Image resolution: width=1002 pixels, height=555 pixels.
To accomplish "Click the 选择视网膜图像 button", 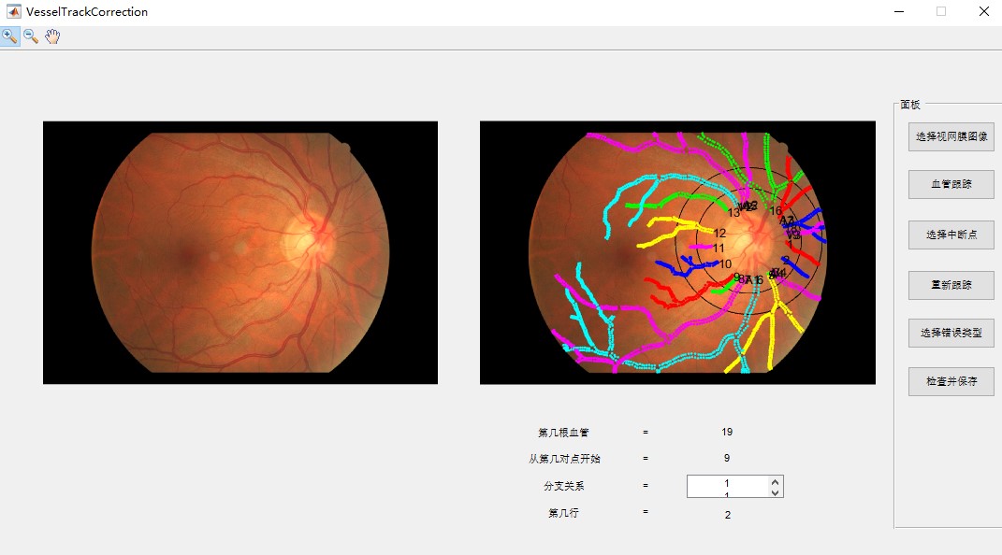I will click(x=951, y=136).
